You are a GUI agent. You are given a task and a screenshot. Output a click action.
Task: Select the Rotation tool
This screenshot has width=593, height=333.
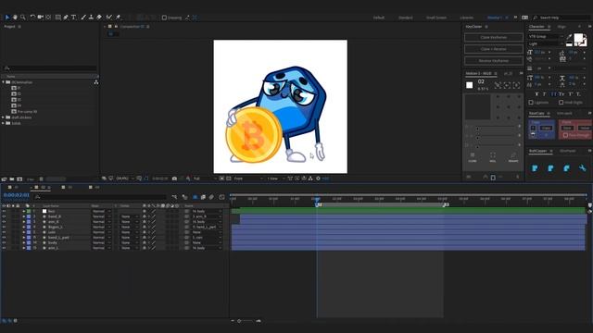32,18
